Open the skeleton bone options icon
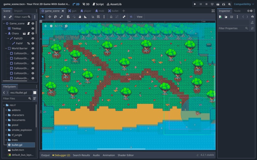Screen dimensions: 257x160 [x=124, y=17]
